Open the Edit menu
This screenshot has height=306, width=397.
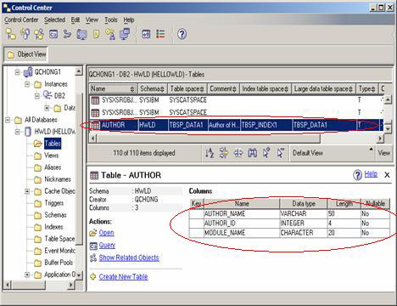tap(75, 20)
